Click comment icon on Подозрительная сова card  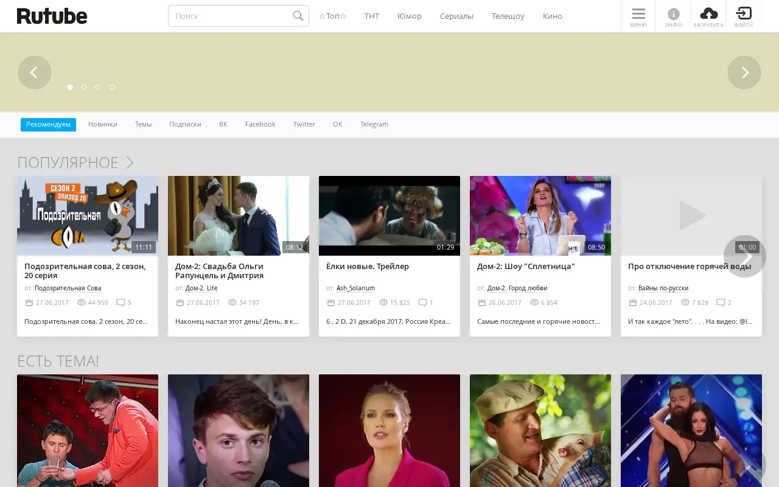point(121,303)
